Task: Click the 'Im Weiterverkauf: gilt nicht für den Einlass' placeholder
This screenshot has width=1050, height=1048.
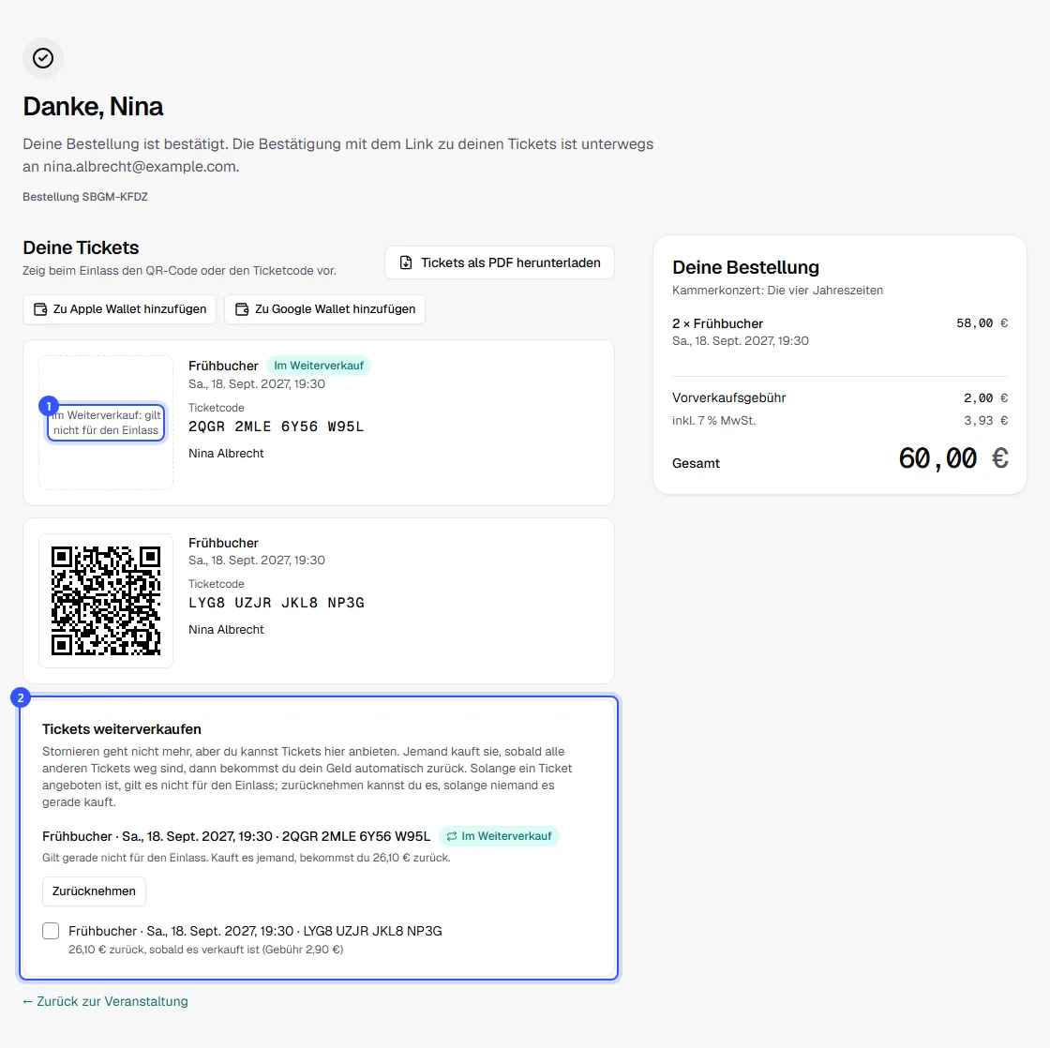Action: (106, 423)
